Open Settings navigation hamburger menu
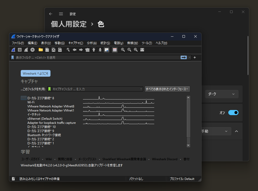 pyautogui.click(x=61, y=14)
